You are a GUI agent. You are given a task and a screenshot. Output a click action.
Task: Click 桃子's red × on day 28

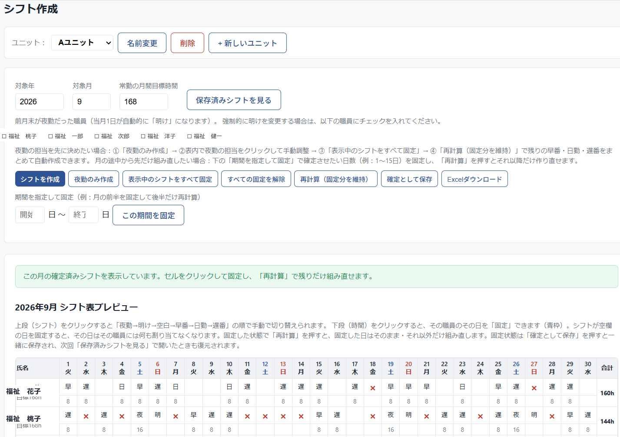(552, 416)
